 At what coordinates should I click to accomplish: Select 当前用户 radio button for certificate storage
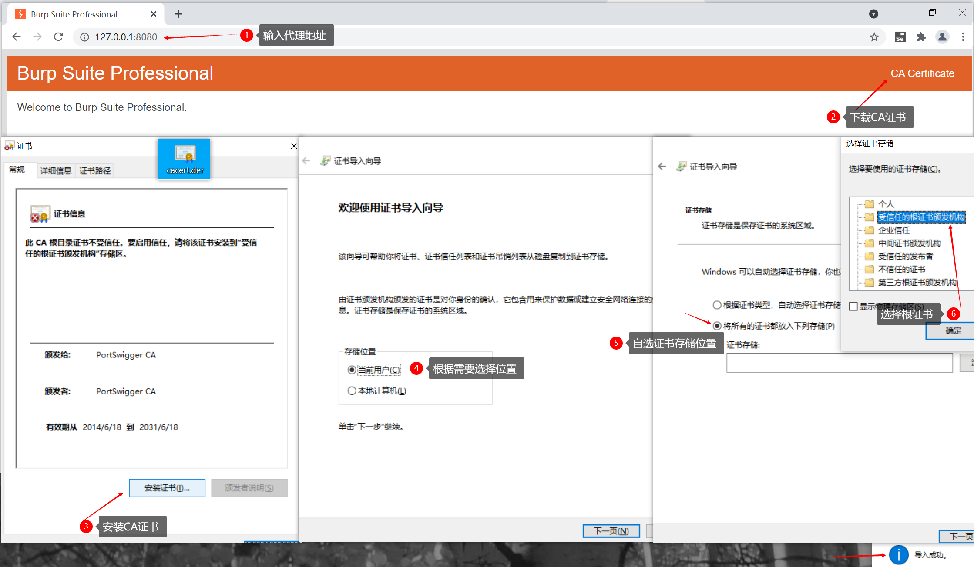pos(352,369)
